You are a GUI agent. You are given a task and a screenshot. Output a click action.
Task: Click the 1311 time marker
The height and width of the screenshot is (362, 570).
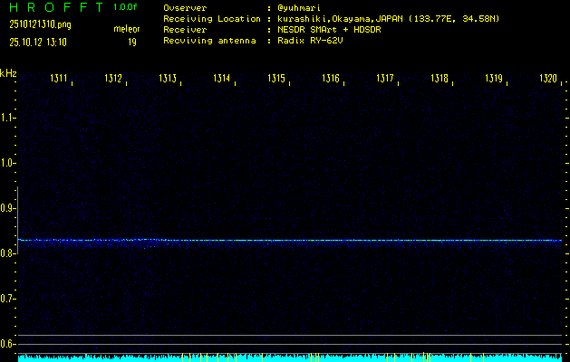(59, 79)
